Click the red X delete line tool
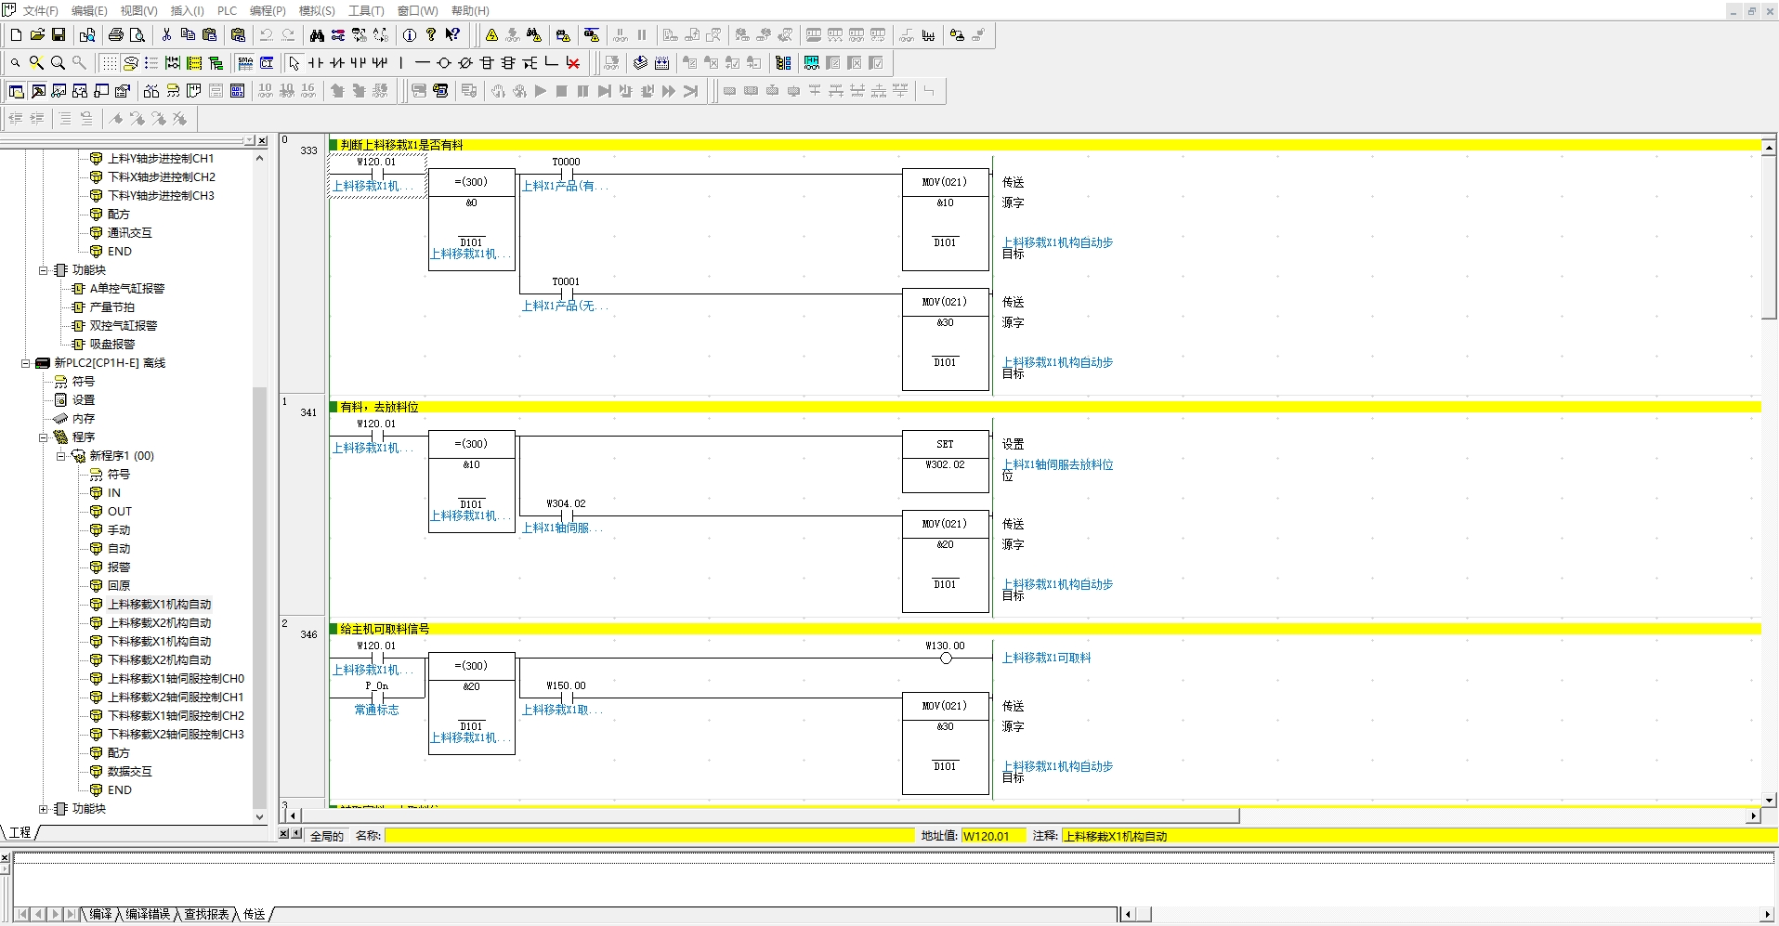The width and height of the screenshot is (1779, 926). pos(573,63)
